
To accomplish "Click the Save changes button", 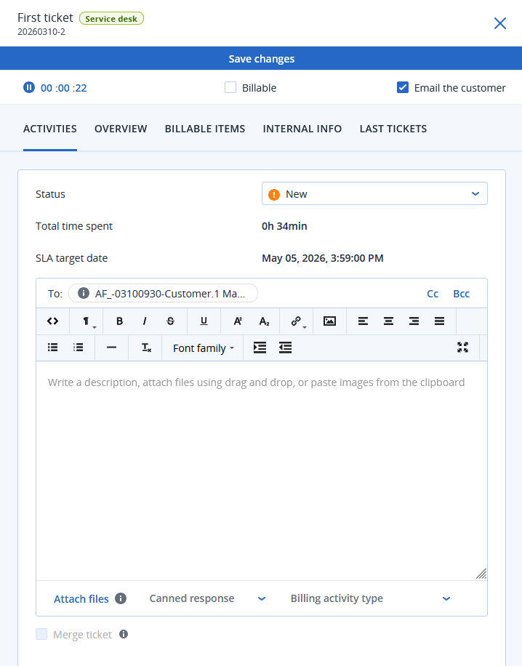I will click(261, 59).
